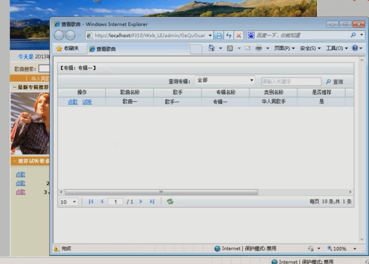Click the Internet security zone globe in status bar
Viewport: 369px width, 264px height.
point(217,249)
